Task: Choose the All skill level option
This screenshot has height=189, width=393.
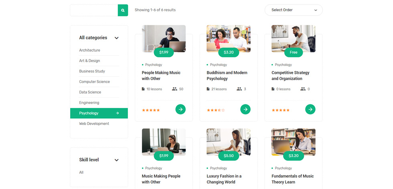Action: [81, 173]
